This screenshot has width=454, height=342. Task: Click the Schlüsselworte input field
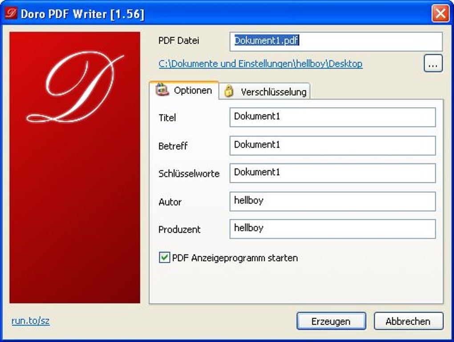[x=332, y=173]
